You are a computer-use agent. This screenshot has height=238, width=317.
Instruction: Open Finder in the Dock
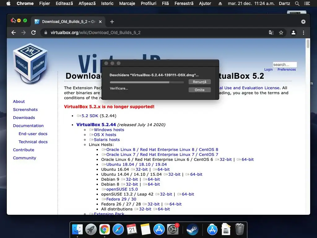77,230
